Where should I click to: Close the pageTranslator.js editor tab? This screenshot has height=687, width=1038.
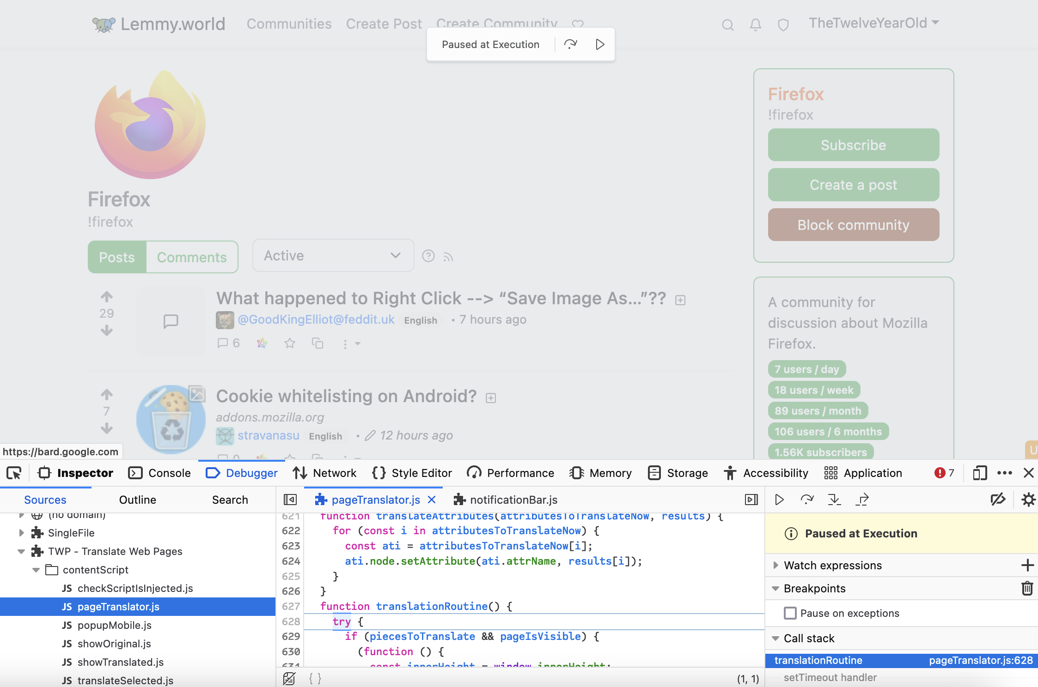pyautogui.click(x=432, y=500)
